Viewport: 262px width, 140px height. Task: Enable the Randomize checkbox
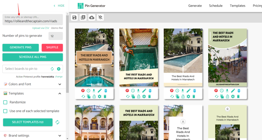5,102
